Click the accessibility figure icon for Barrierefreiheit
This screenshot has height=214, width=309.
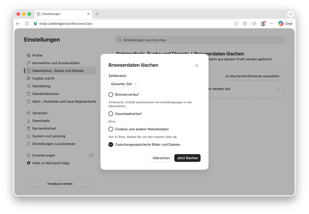(x=28, y=128)
